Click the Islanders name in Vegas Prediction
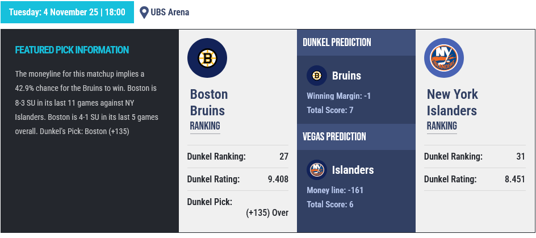This screenshot has width=536, height=238. [x=353, y=170]
